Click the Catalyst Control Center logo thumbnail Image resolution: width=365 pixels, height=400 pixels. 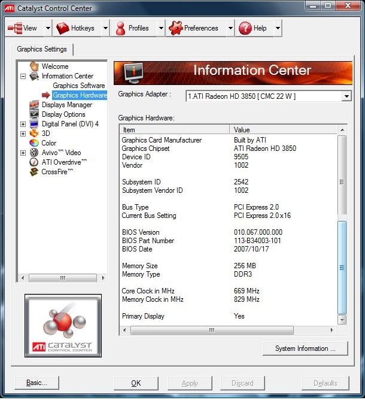63,326
